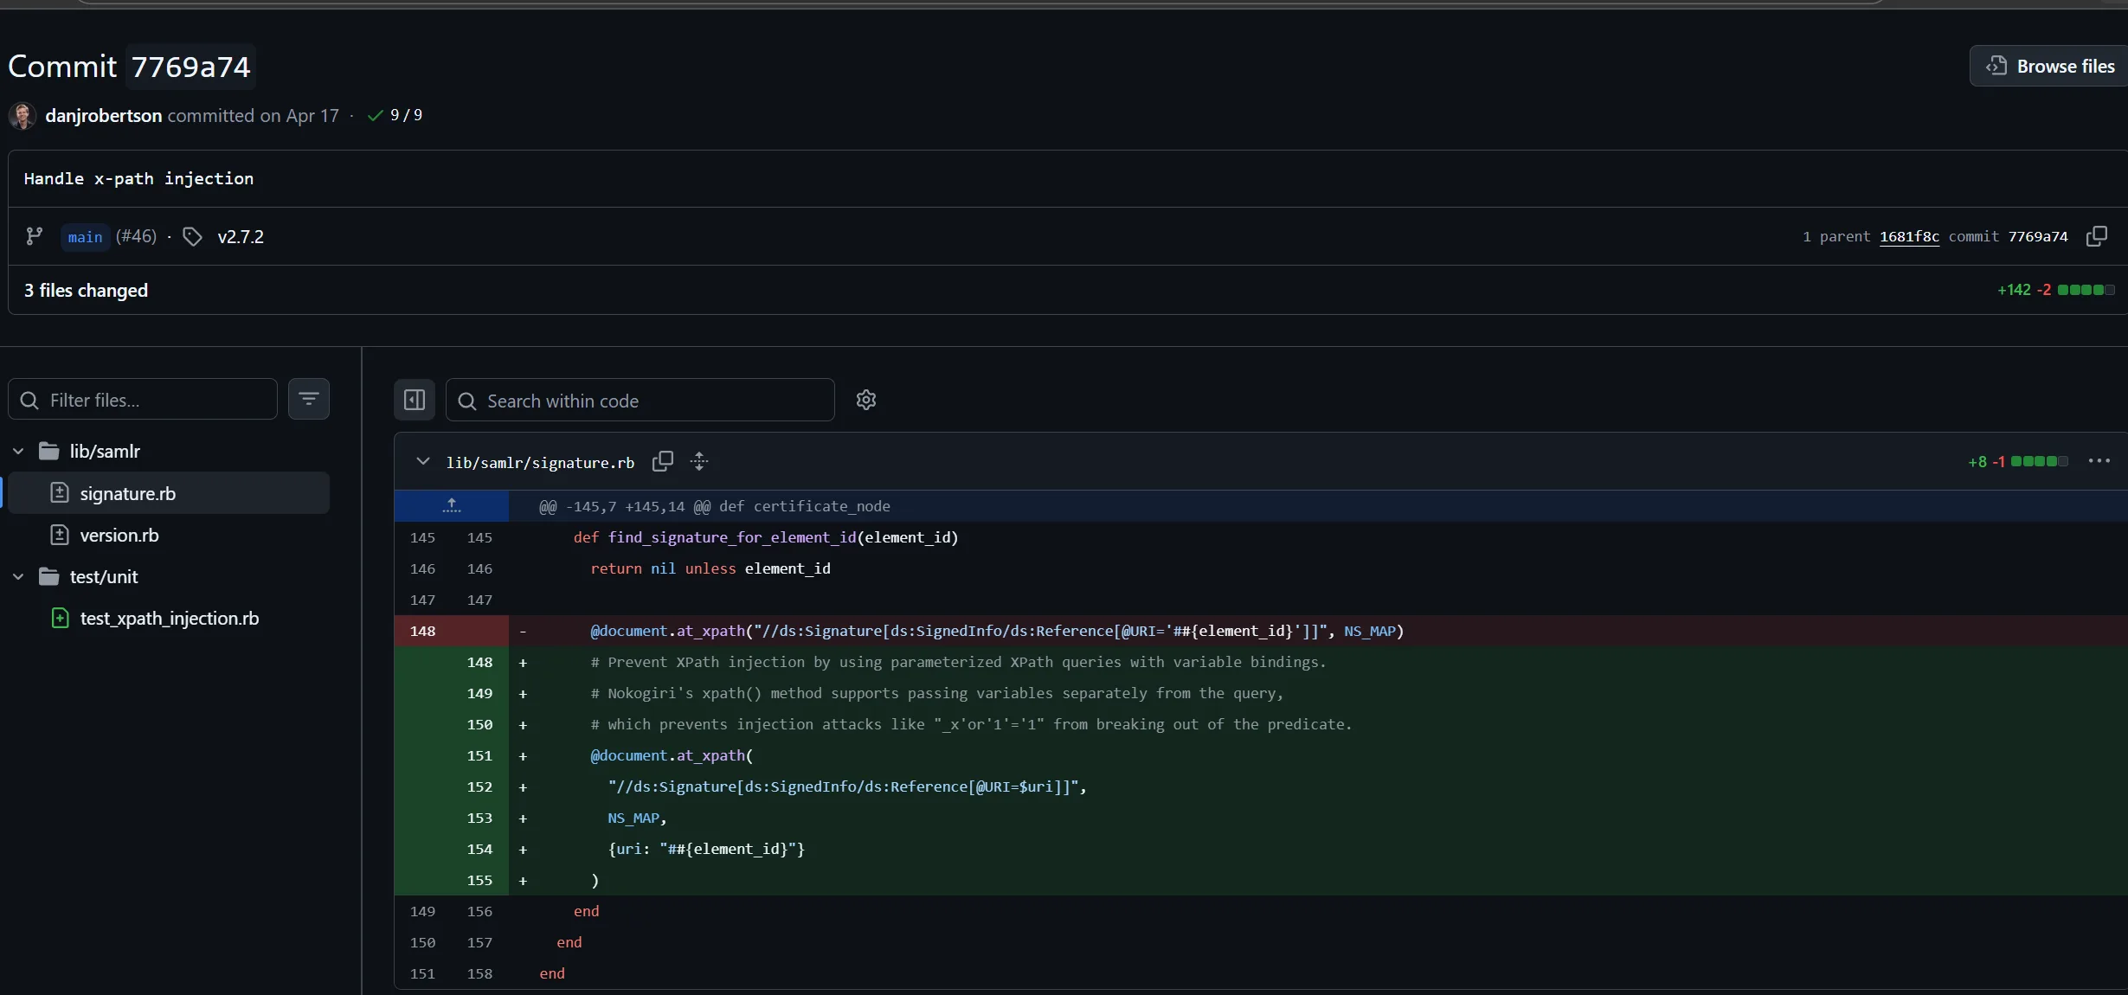Image resolution: width=2128 pixels, height=995 pixels.
Task: Click the lib/samlr/signature.rb file name
Action: (x=540, y=463)
